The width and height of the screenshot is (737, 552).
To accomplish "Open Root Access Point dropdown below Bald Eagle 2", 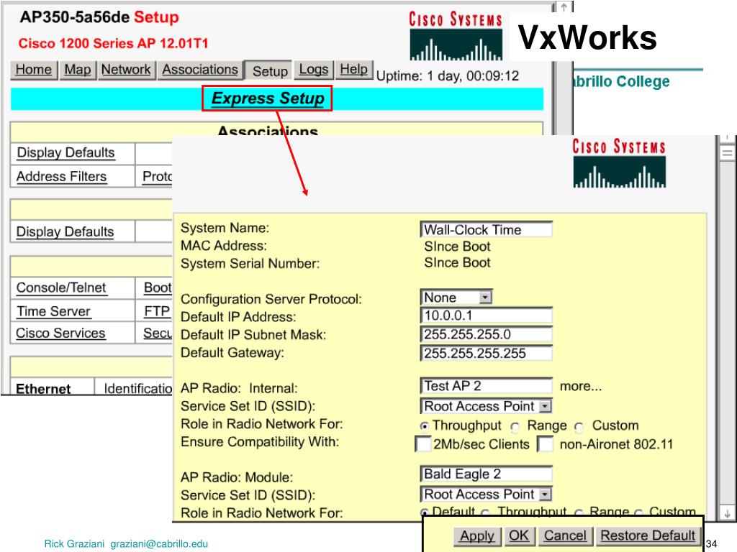I will (486, 494).
